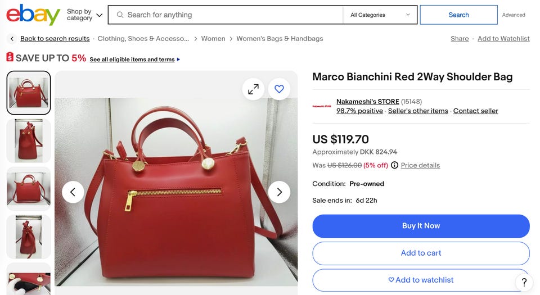This screenshot has height=295, width=540.
Task: Click Add to cart button
Action: [x=421, y=253]
